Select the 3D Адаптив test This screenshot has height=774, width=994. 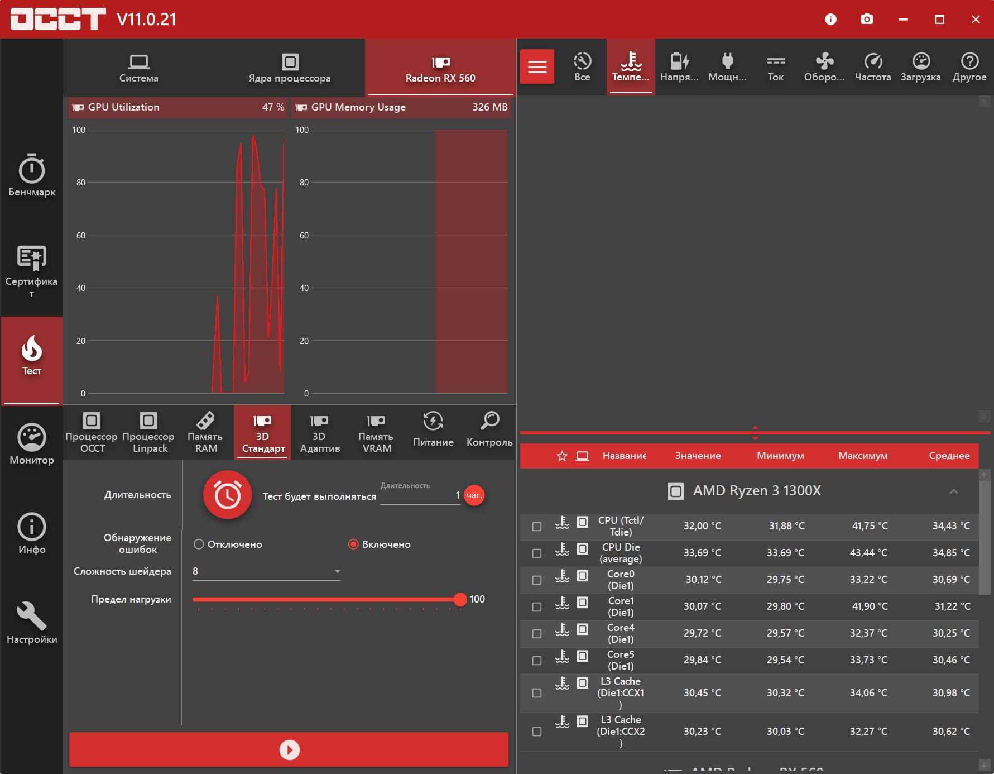tap(320, 432)
